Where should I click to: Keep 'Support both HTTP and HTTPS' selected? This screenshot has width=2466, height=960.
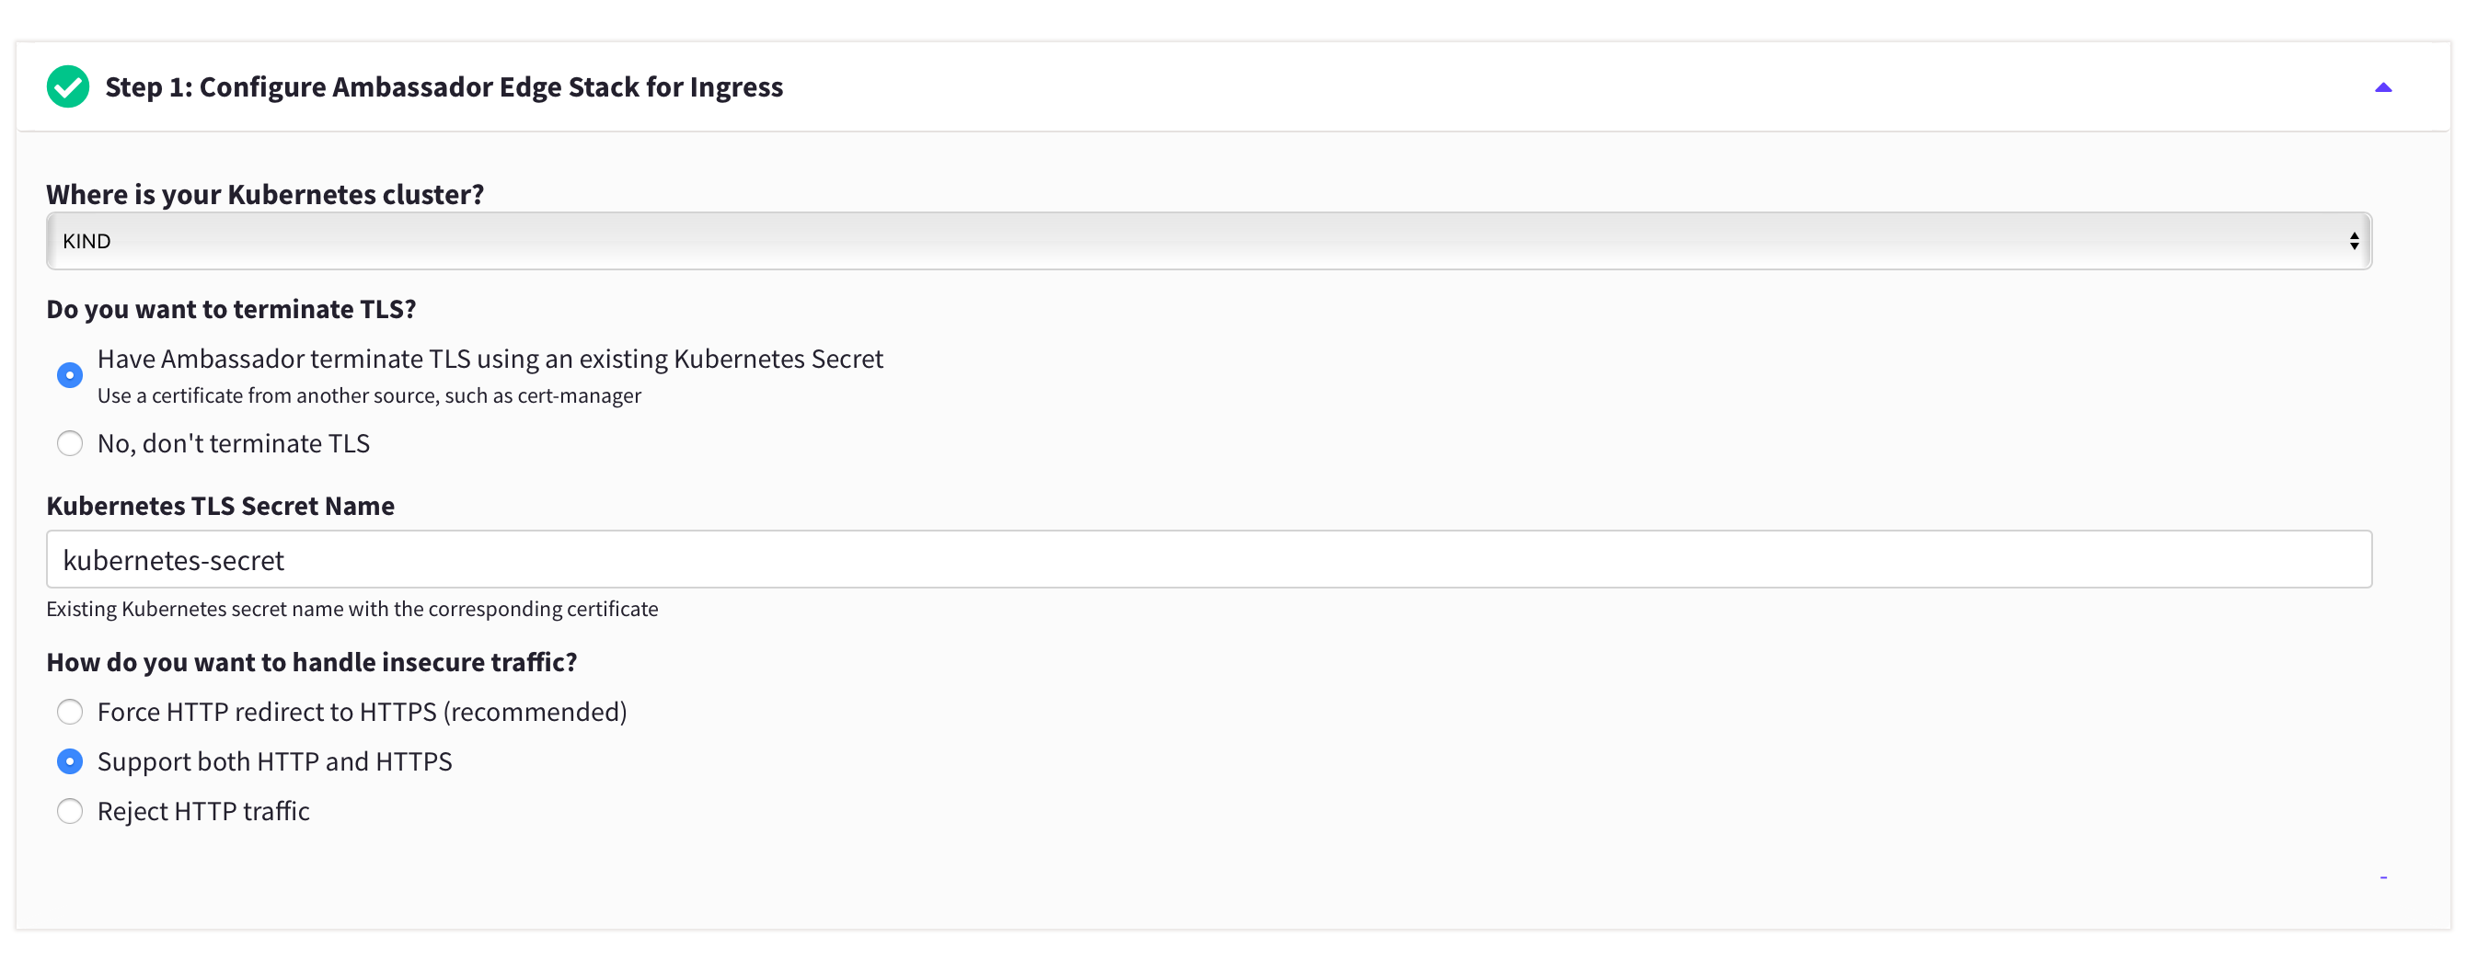tap(70, 760)
